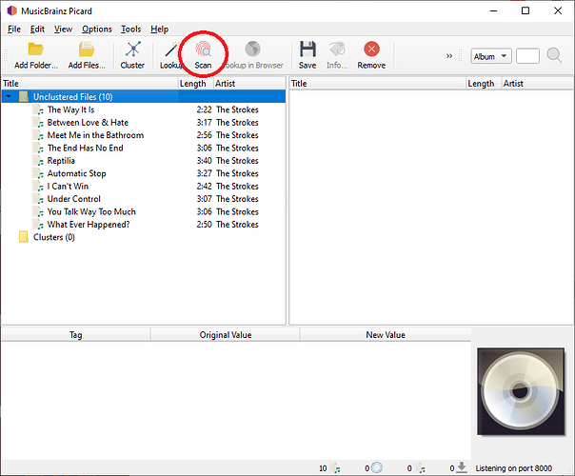Click the 3:40 length on the Reptilia row
575x476 pixels.
[x=204, y=161]
